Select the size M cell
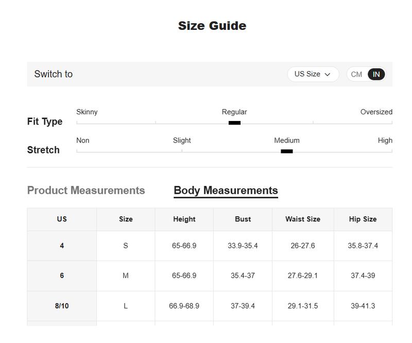This screenshot has width=412, height=343. tap(126, 276)
